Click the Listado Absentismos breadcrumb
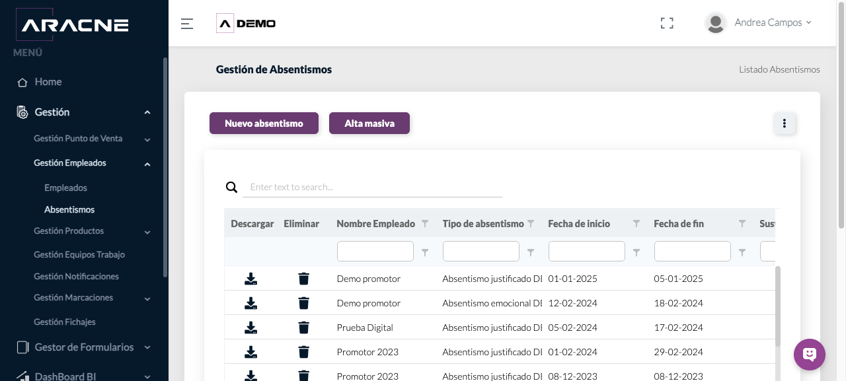 pos(779,69)
